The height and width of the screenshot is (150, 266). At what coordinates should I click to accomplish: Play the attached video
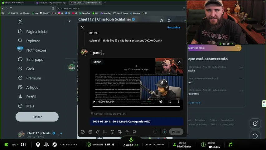click(94, 102)
